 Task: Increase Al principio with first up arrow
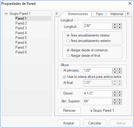115,69
